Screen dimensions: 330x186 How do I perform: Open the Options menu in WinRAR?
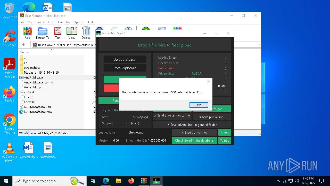tap(79, 22)
